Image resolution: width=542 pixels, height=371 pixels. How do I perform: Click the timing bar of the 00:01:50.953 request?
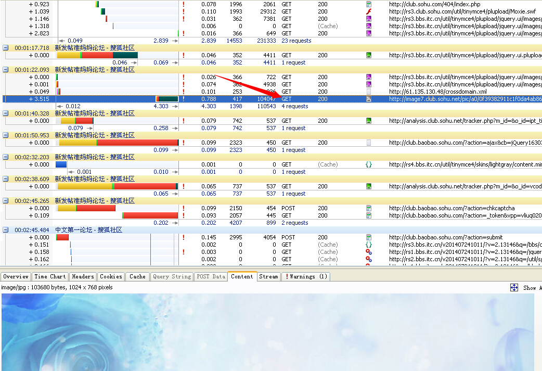click(x=118, y=143)
